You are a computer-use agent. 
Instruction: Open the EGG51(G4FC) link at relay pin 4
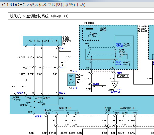(123, 46)
